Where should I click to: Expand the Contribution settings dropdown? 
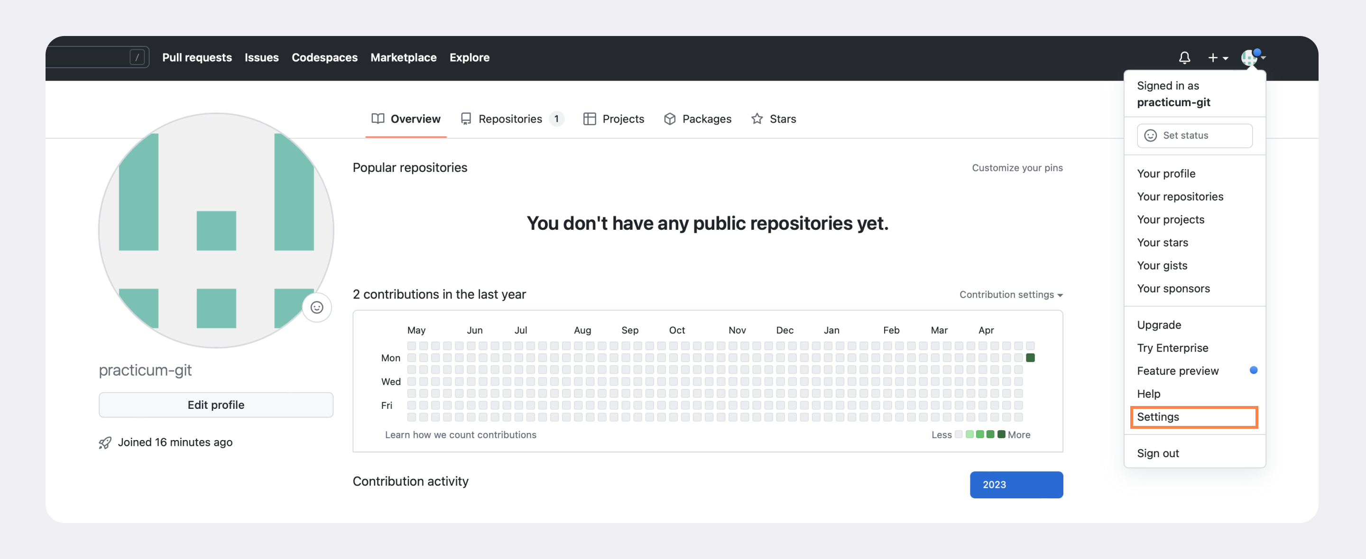[x=1011, y=295]
